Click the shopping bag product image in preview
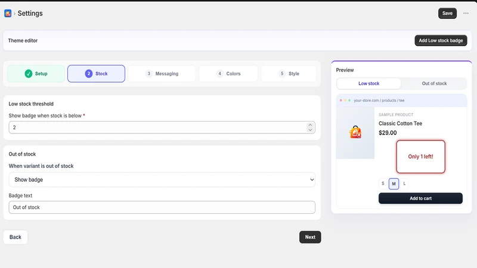The height and width of the screenshot is (268, 477). [x=355, y=132]
